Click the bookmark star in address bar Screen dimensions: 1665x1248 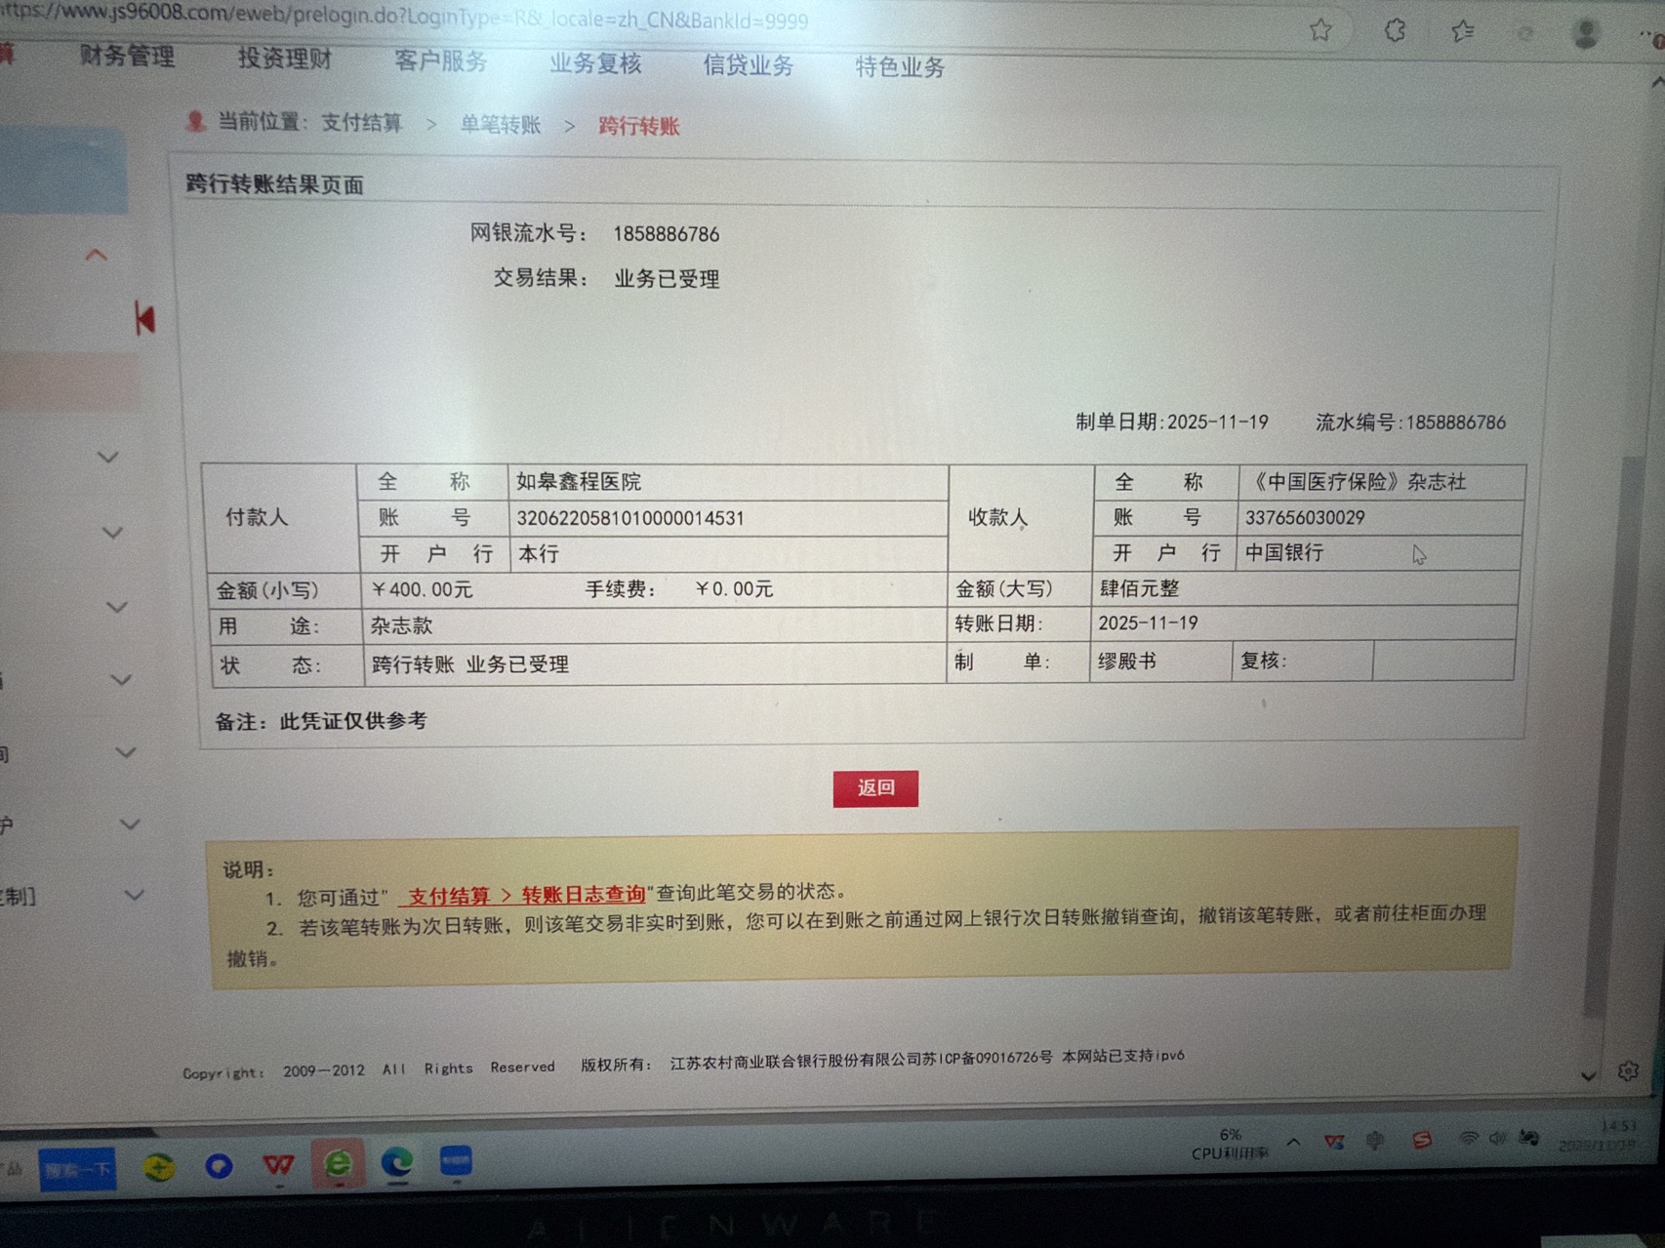1320,30
